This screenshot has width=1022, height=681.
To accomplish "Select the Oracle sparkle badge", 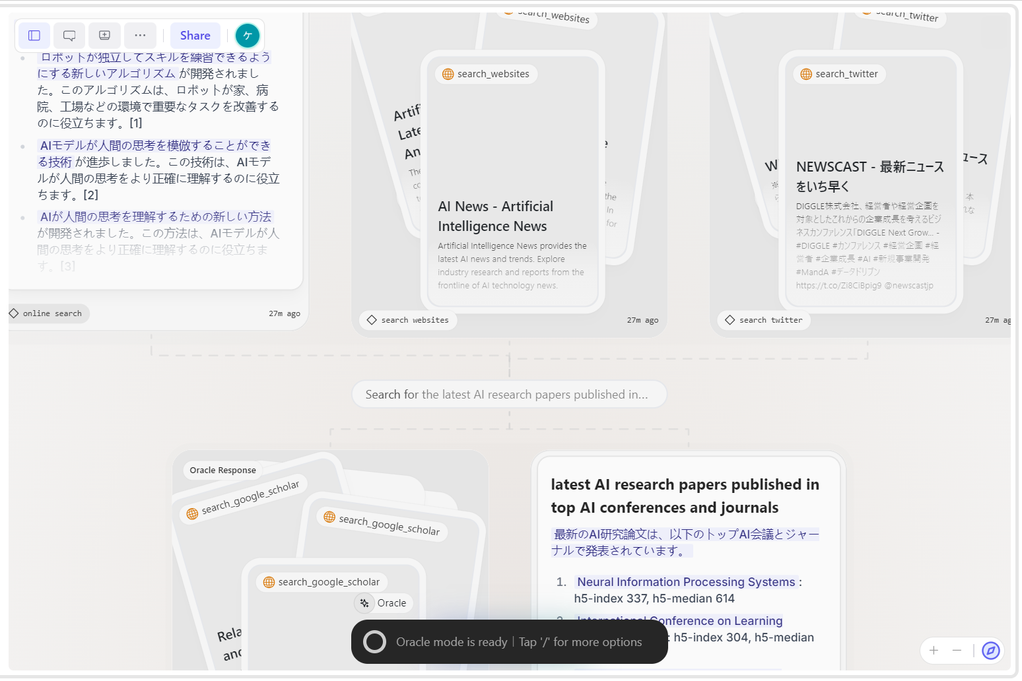I will pos(384,603).
